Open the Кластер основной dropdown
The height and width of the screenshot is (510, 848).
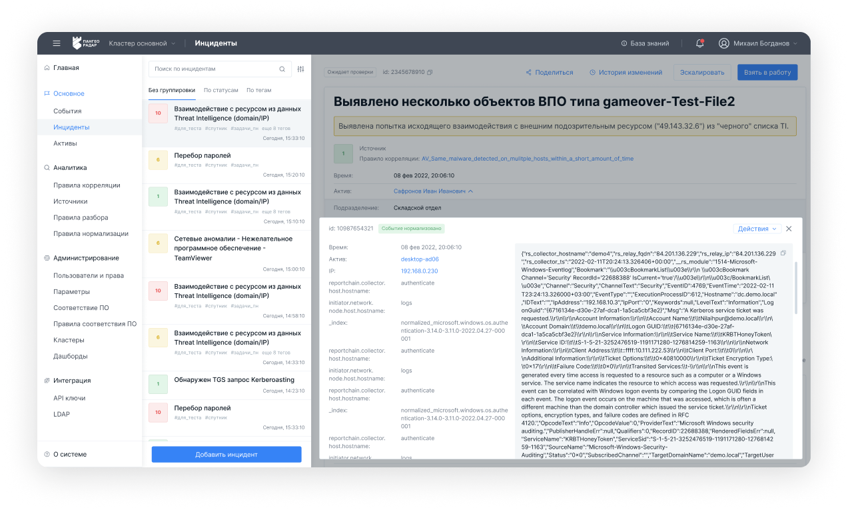tap(142, 43)
